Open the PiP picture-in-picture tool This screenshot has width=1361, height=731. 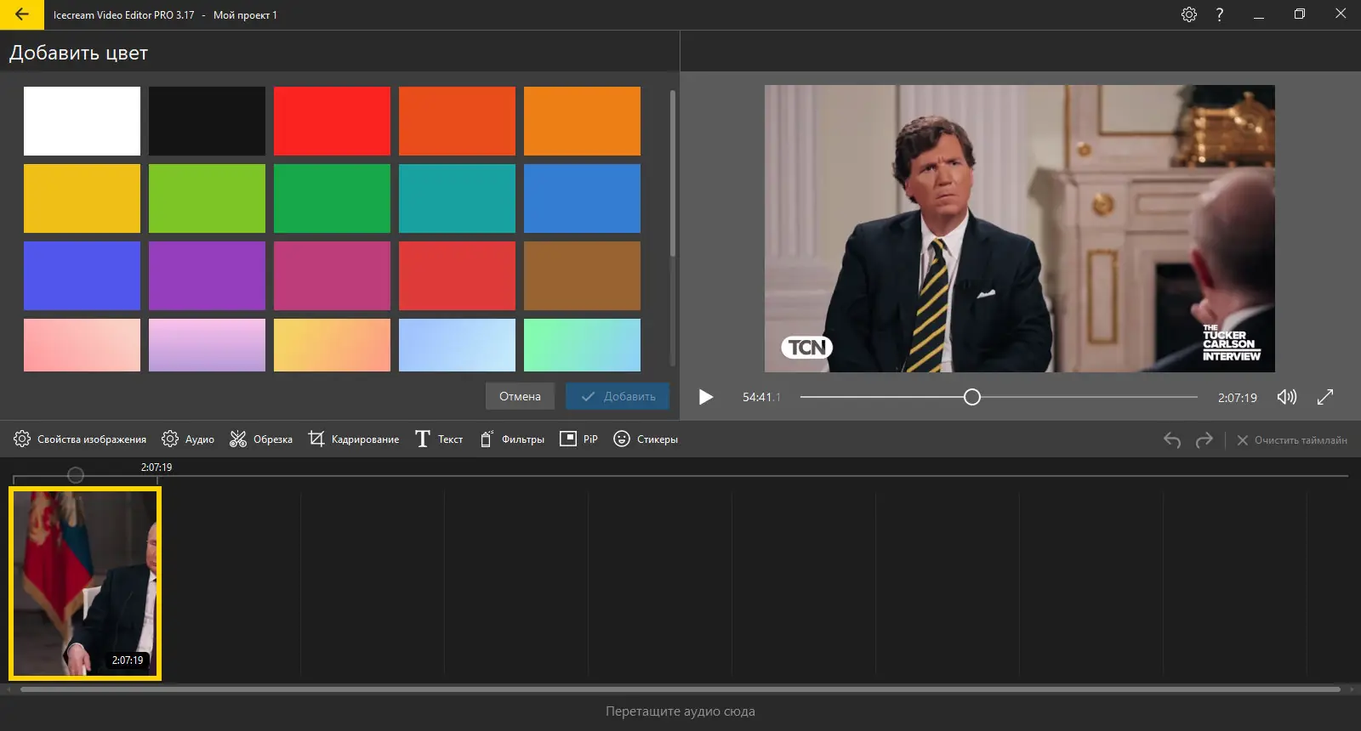[x=578, y=439]
